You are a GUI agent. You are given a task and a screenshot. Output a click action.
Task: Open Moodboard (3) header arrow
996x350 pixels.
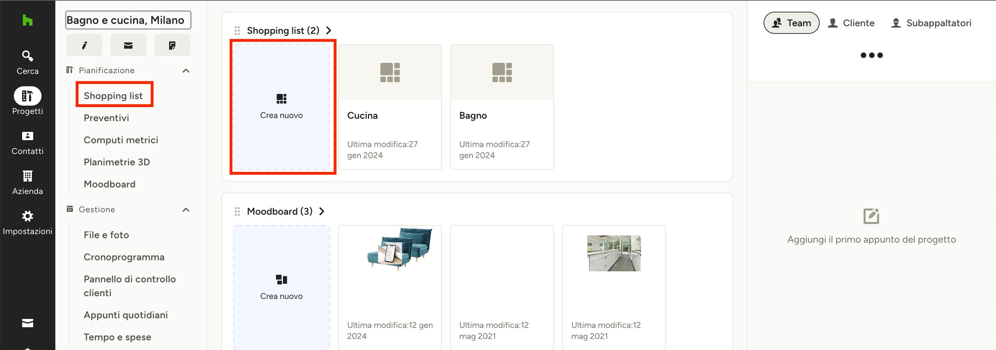[322, 212]
